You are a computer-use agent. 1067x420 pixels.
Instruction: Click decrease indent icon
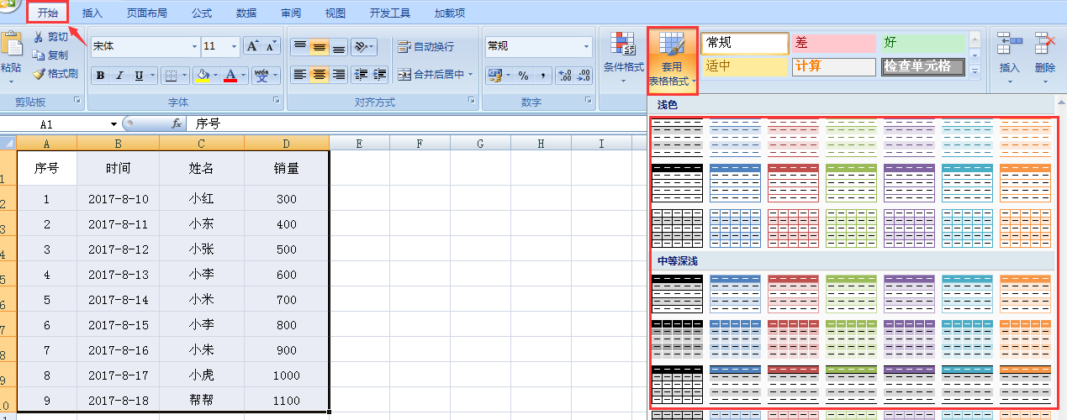361,75
